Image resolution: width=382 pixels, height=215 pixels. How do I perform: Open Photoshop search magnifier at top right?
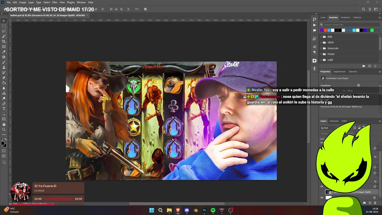click(363, 9)
